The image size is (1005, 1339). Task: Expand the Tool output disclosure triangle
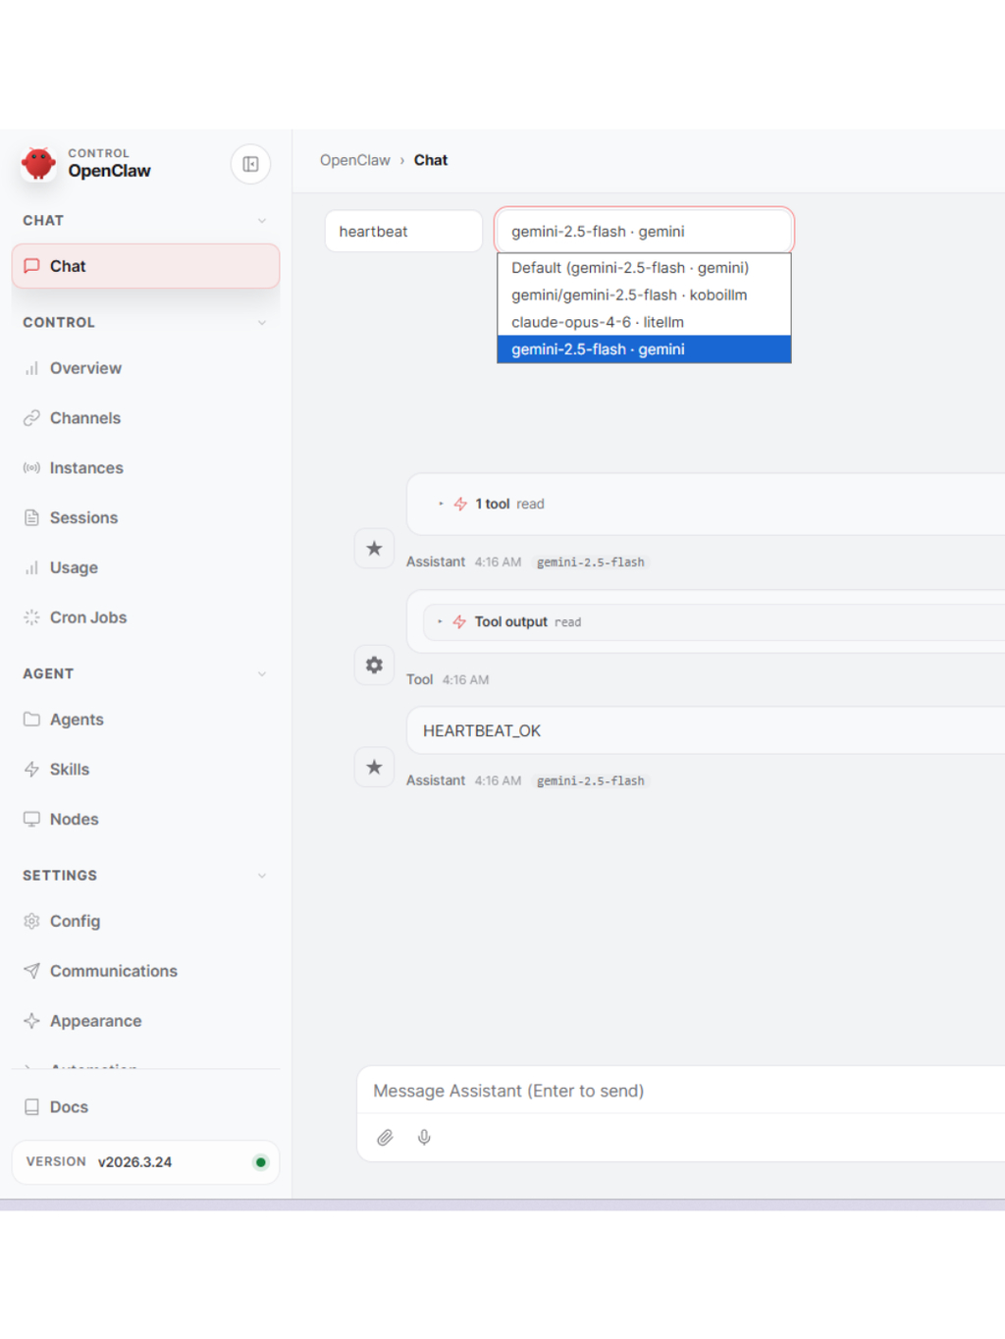click(440, 621)
